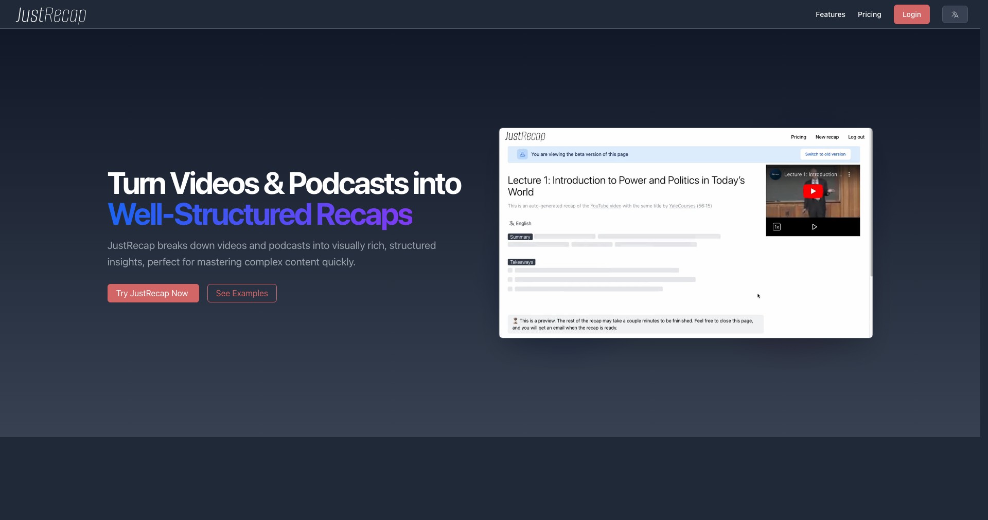The width and height of the screenshot is (988, 520).
Task: Click the lecture title heading in preview
Action: pyautogui.click(x=626, y=186)
